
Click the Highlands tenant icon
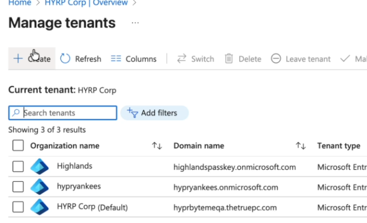point(39,166)
